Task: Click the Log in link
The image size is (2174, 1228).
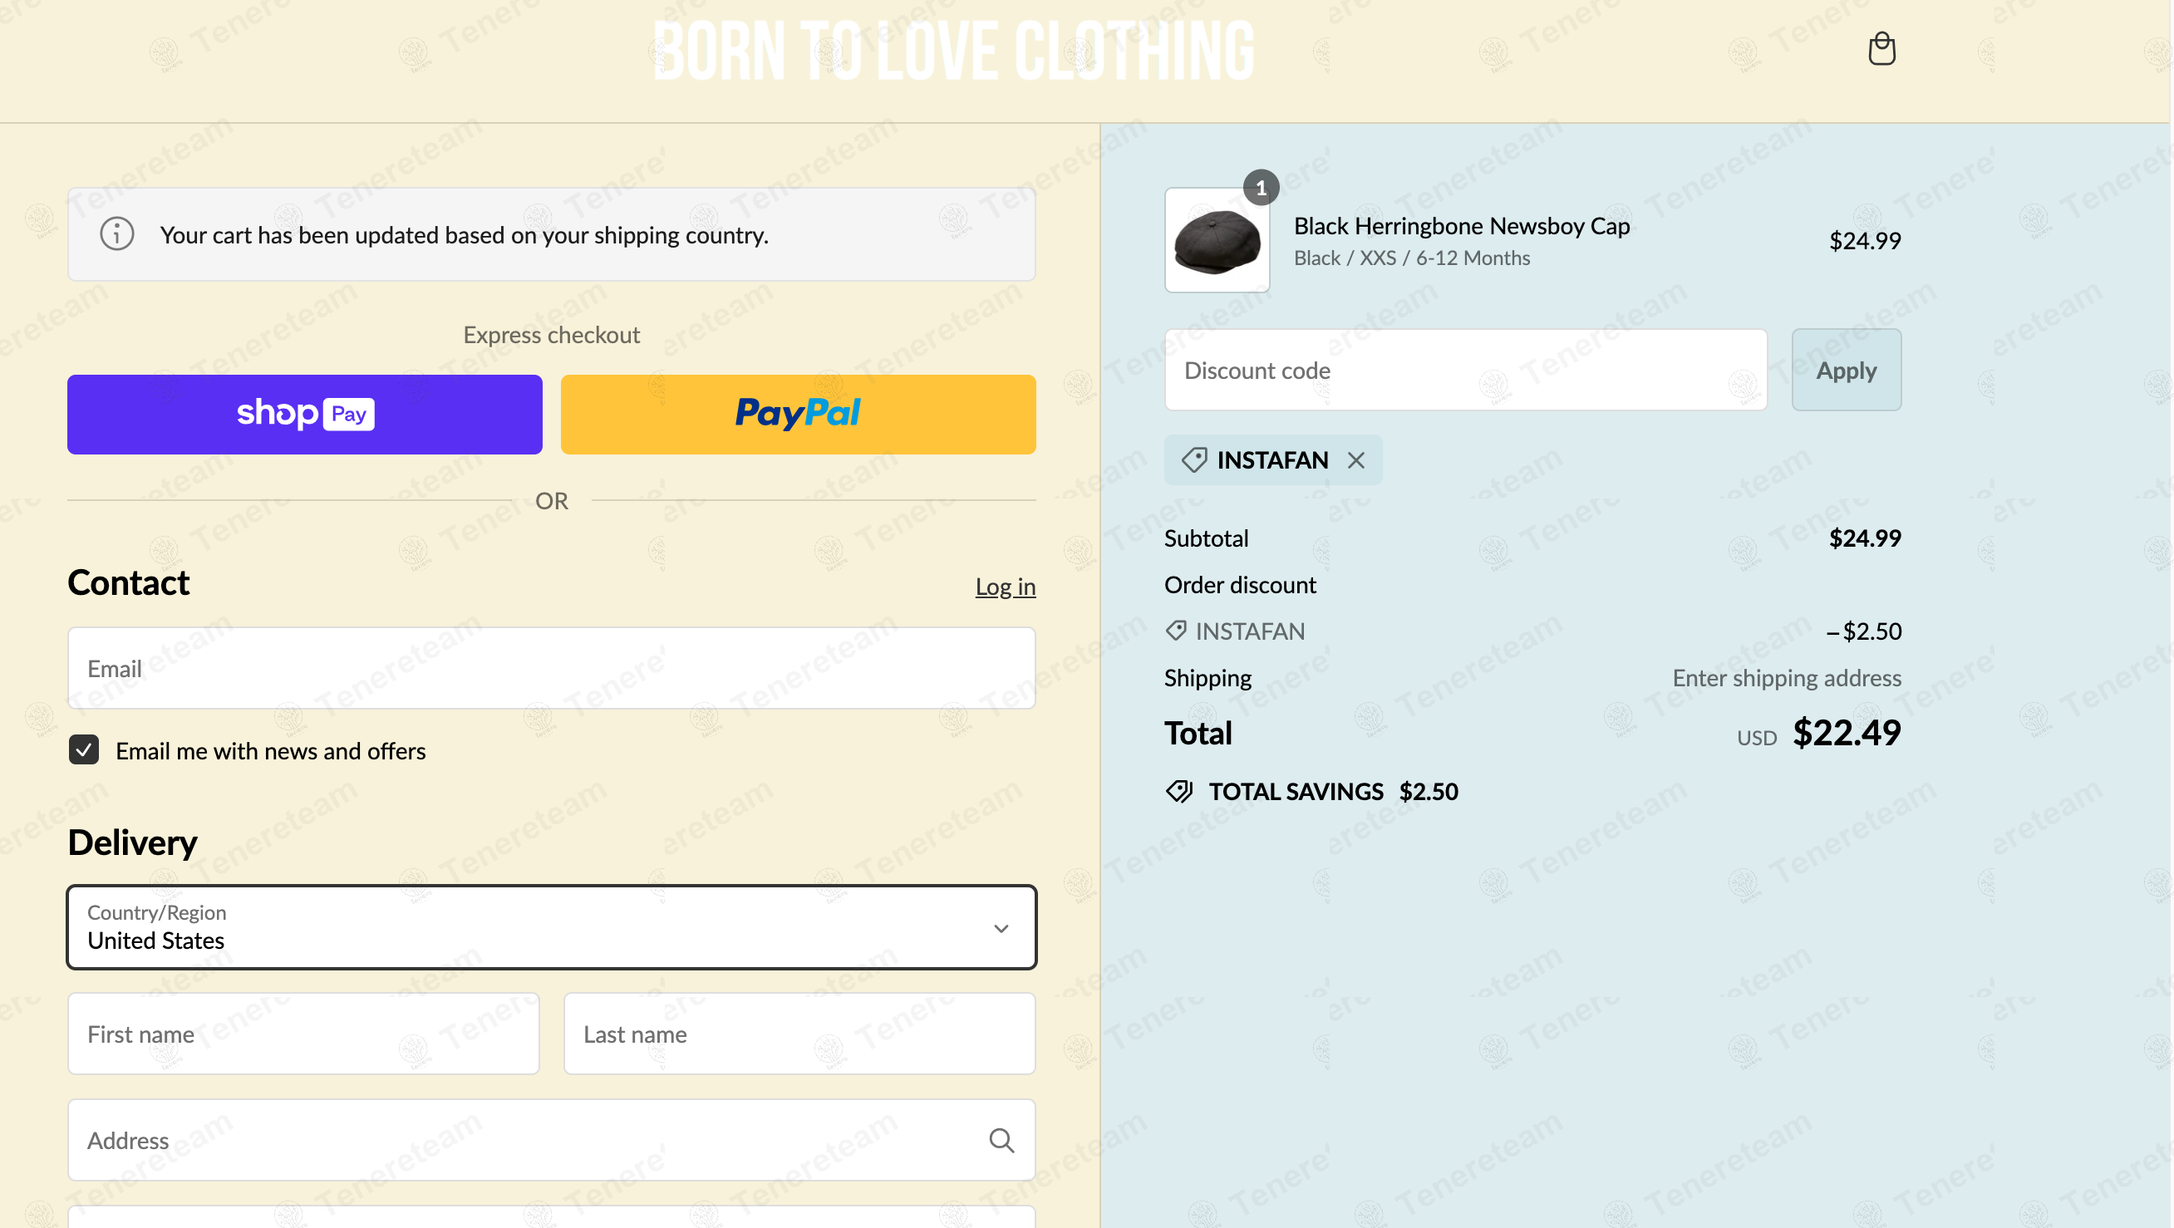Action: pyautogui.click(x=1005, y=587)
